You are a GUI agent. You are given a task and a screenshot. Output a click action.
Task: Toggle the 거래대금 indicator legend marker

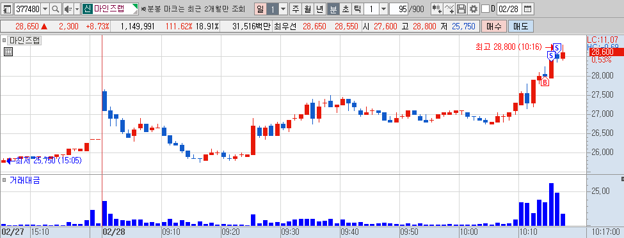pyautogui.click(x=4, y=180)
